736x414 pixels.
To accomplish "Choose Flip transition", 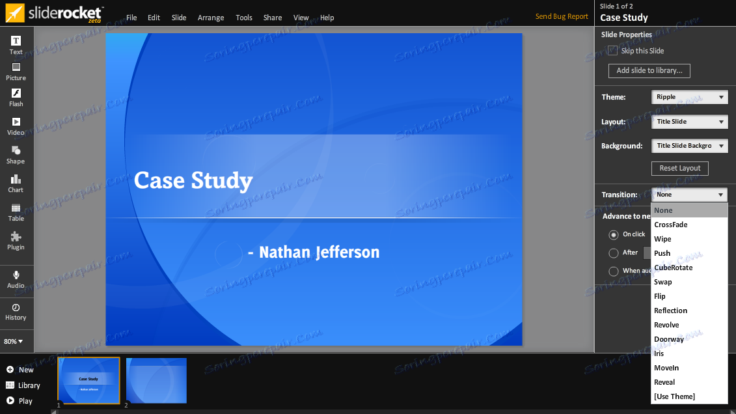I will [x=689, y=296].
